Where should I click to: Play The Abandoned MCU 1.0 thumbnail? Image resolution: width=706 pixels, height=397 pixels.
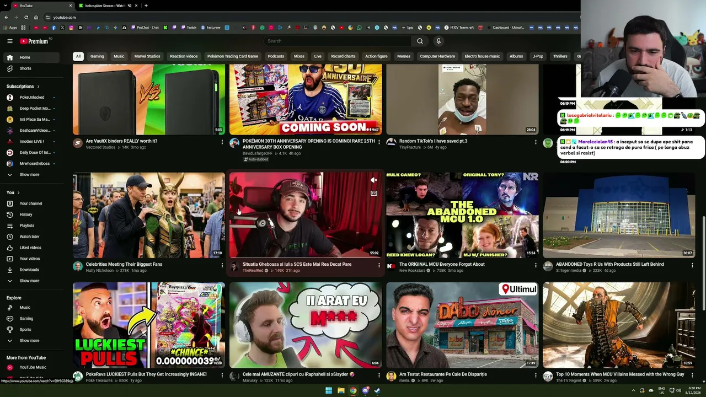(462, 215)
